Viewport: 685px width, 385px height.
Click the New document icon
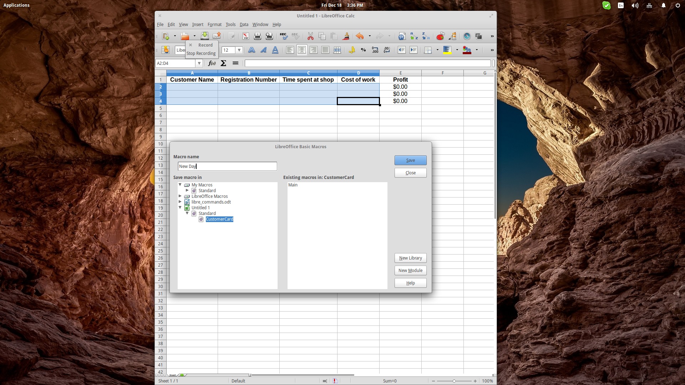[166, 36]
